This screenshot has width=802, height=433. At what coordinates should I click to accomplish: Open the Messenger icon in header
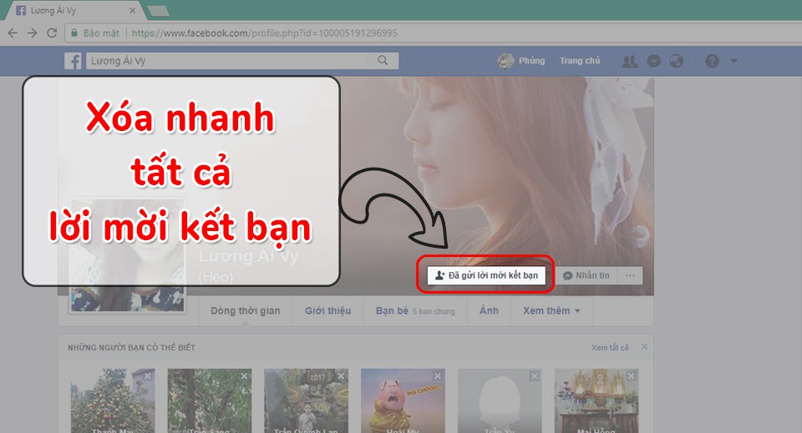coord(653,61)
